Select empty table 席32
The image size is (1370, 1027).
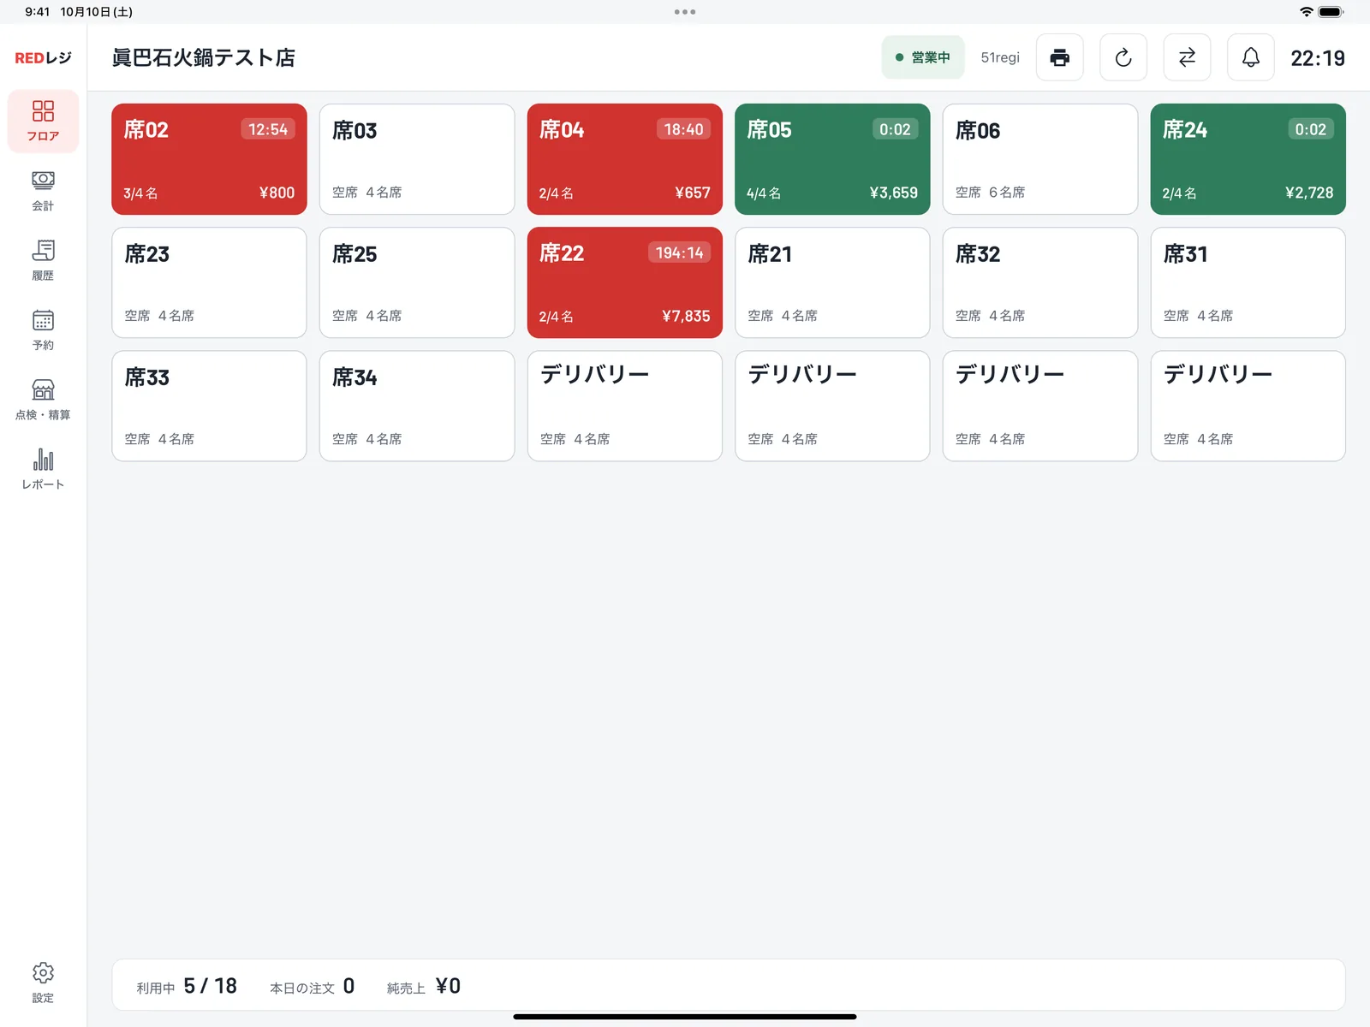pyautogui.click(x=1040, y=282)
